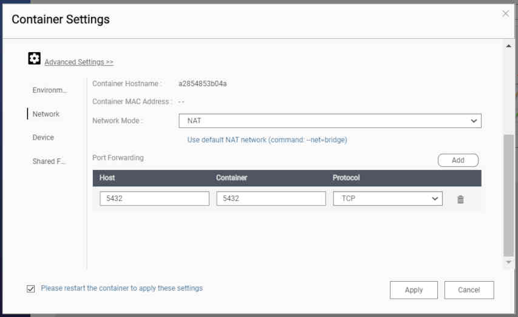Open the Network Mode dropdown
This screenshot has width=518, height=317.
tap(330, 121)
